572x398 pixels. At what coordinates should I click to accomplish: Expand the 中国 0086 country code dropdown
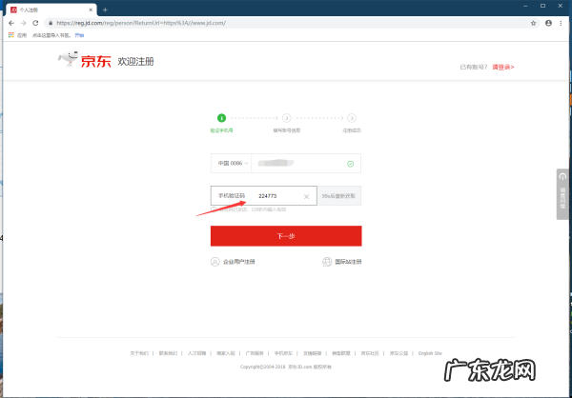point(232,164)
